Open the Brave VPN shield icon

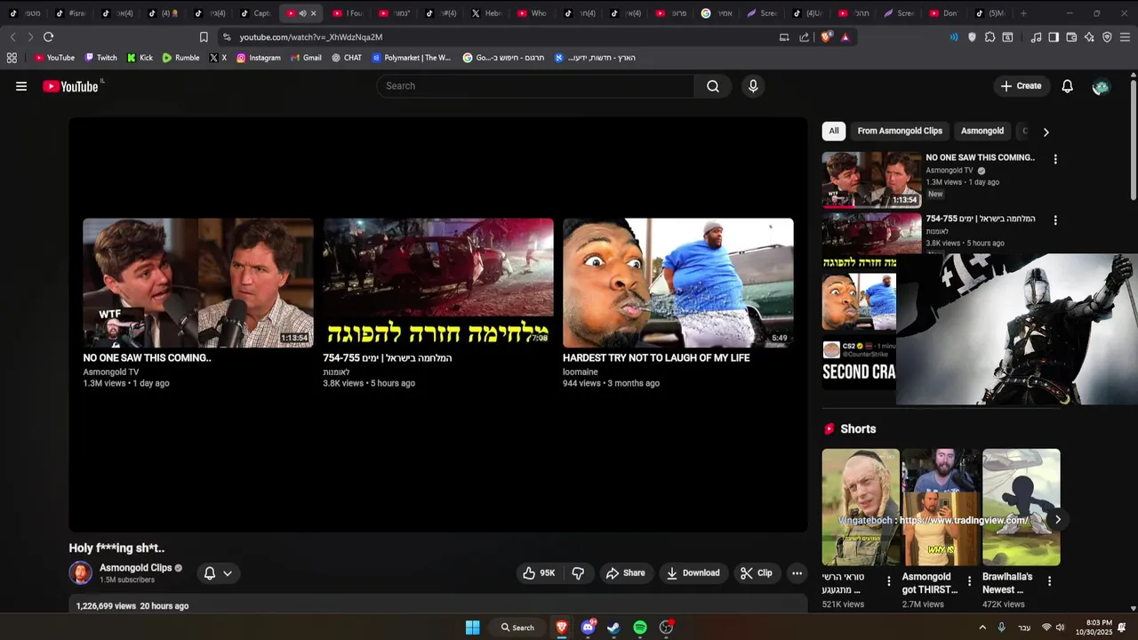[1107, 37]
